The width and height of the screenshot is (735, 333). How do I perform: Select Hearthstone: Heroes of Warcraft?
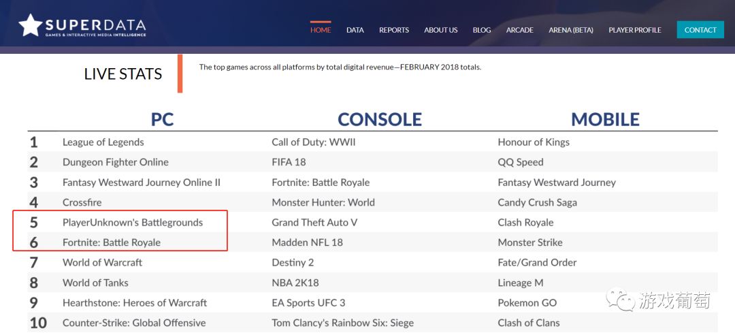[x=135, y=303]
